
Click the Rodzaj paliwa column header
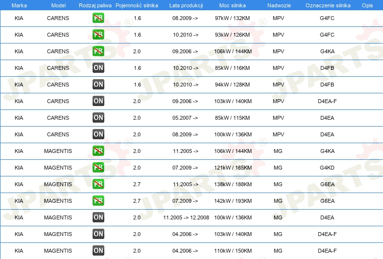coord(95,5)
